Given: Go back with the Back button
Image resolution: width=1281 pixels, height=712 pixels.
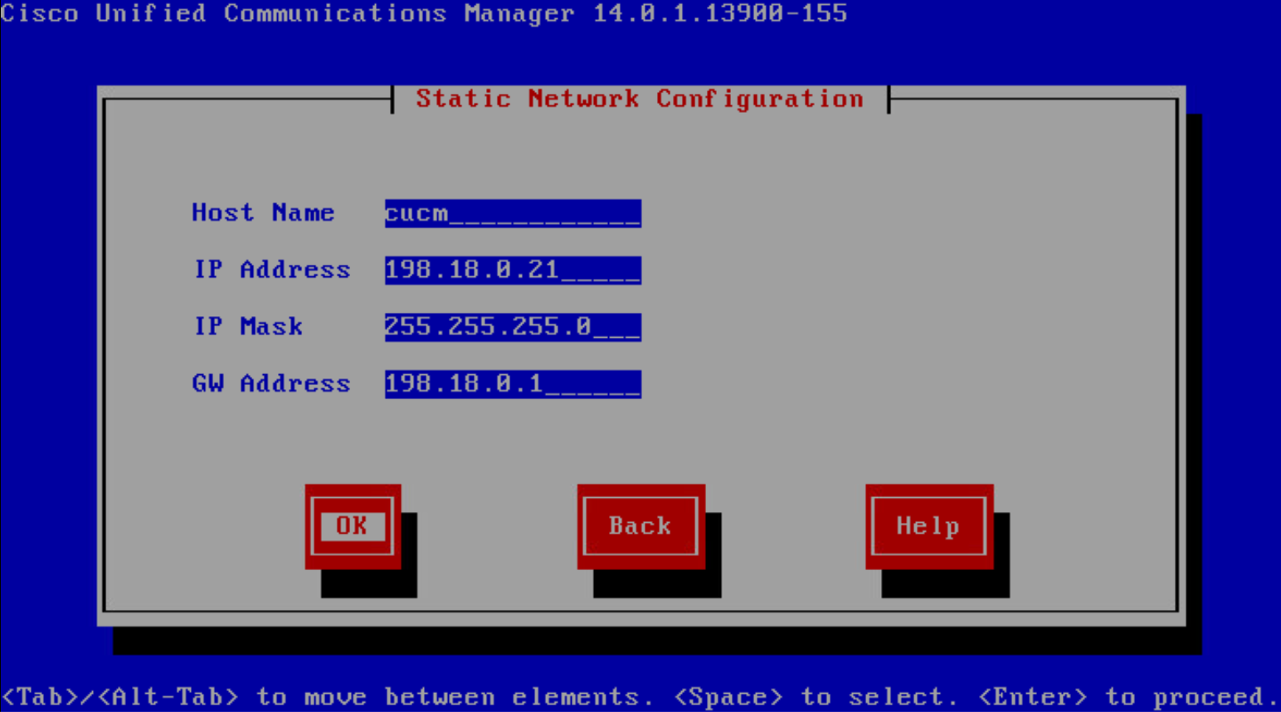Looking at the screenshot, I should (640, 526).
